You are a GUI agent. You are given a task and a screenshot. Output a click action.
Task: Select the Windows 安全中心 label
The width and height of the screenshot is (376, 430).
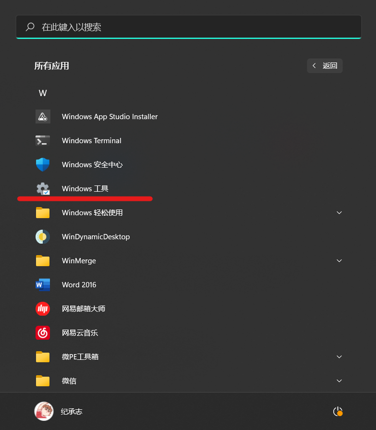pos(92,164)
